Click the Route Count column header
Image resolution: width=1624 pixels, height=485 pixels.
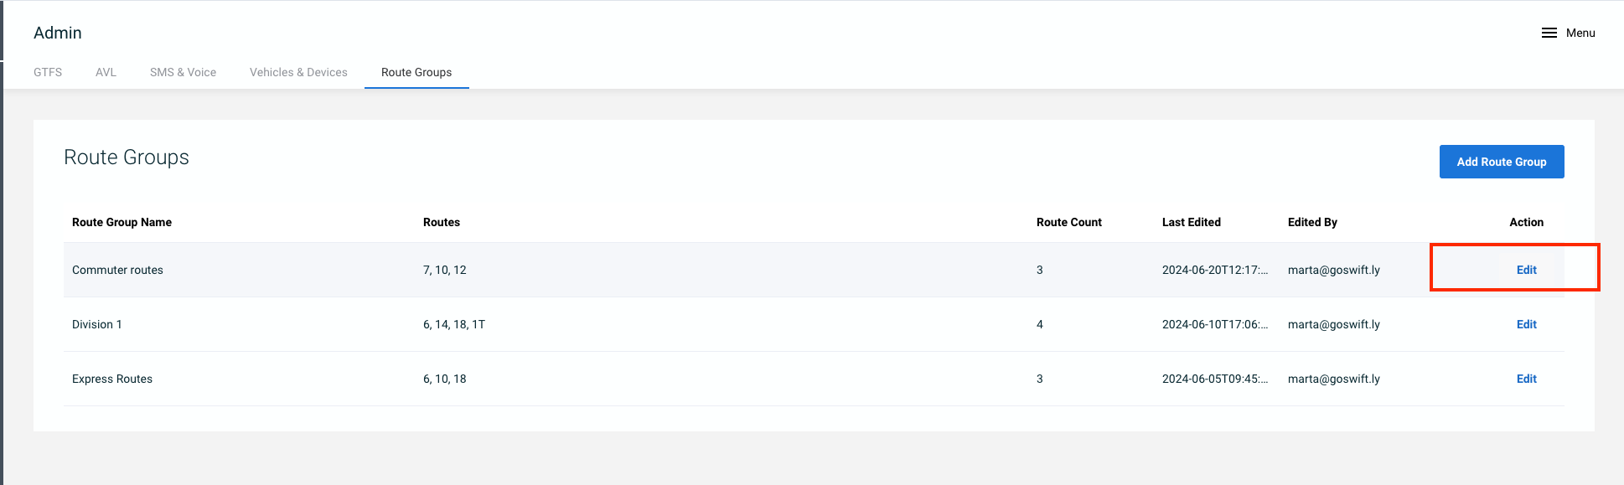click(x=1068, y=222)
